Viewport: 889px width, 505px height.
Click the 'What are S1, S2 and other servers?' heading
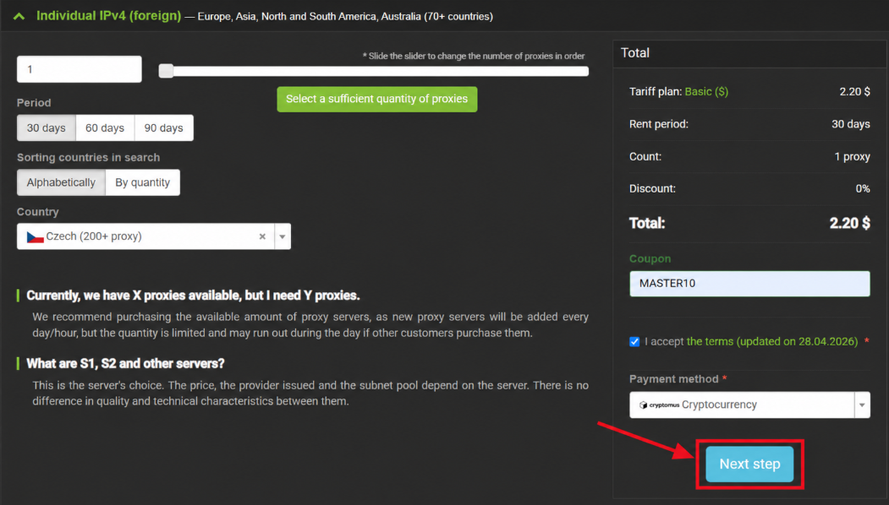(x=125, y=363)
